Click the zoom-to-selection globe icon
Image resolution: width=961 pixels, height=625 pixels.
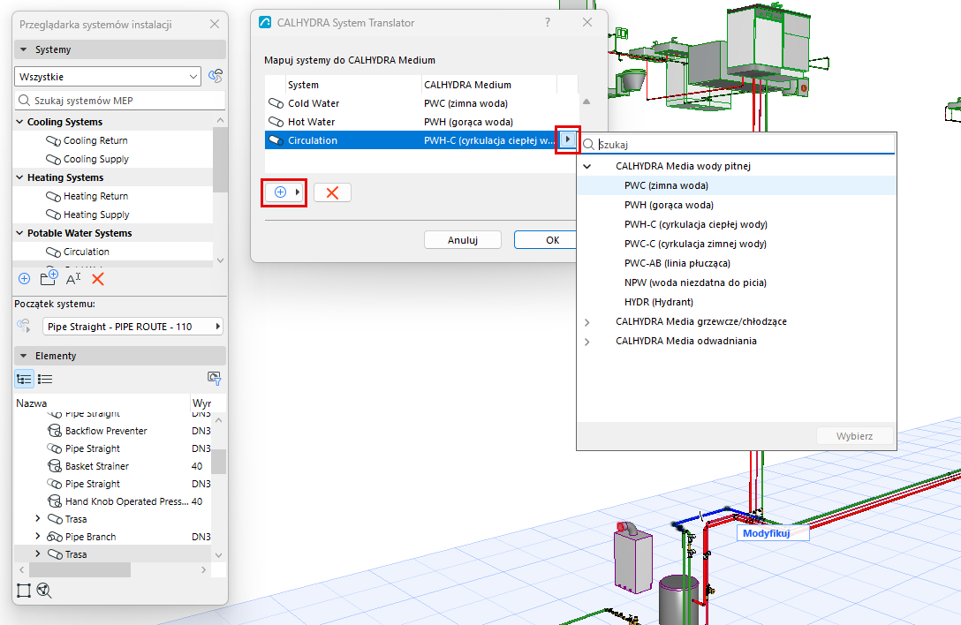[x=44, y=590]
